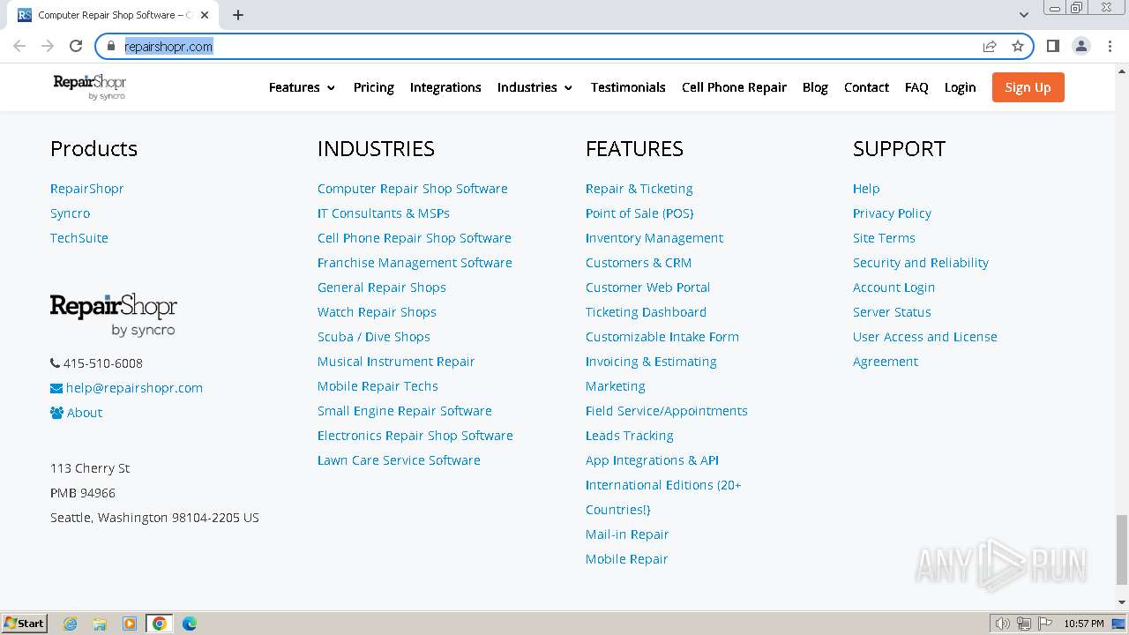The height and width of the screenshot is (635, 1129).
Task: Click the share page icon in address bar
Action: point(990,46)
